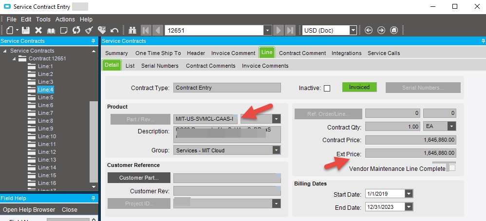This screenshot has width=486, height=221.
Task: Click the folder icon beside Line:10
Action: click(x=32, y=136)
